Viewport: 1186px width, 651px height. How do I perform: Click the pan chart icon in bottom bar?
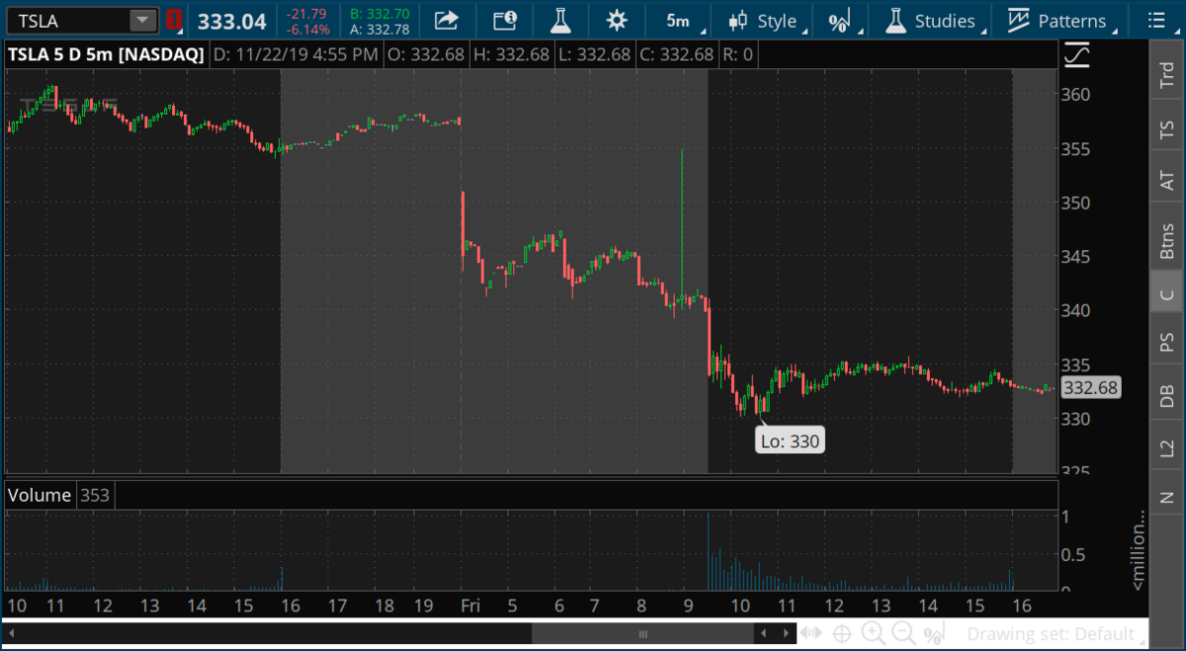[x=810, y=633]
